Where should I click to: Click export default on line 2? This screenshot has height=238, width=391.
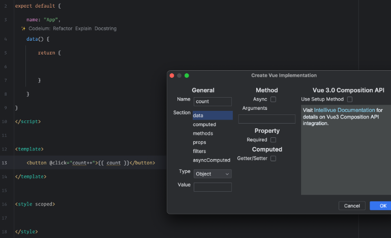35,6
